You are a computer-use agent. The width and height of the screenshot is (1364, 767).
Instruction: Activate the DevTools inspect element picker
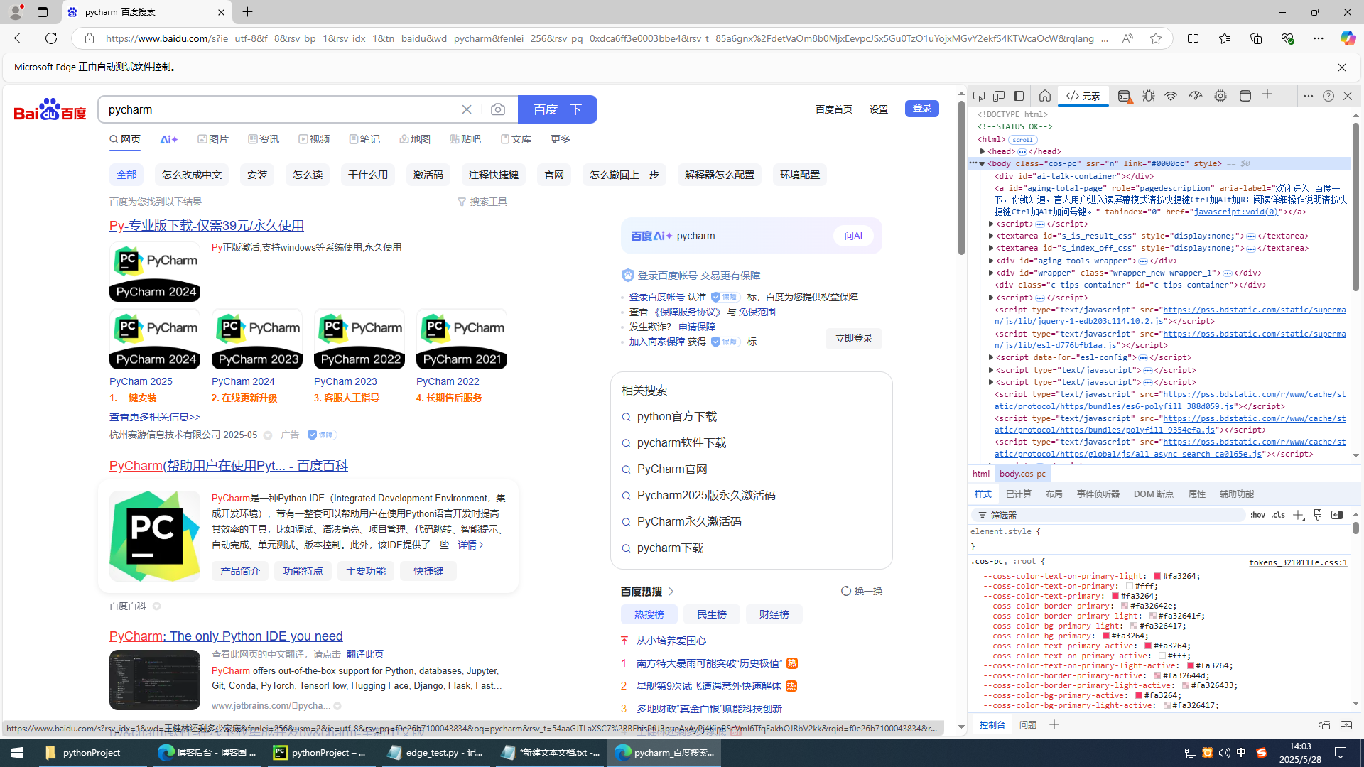coord(979,96)
